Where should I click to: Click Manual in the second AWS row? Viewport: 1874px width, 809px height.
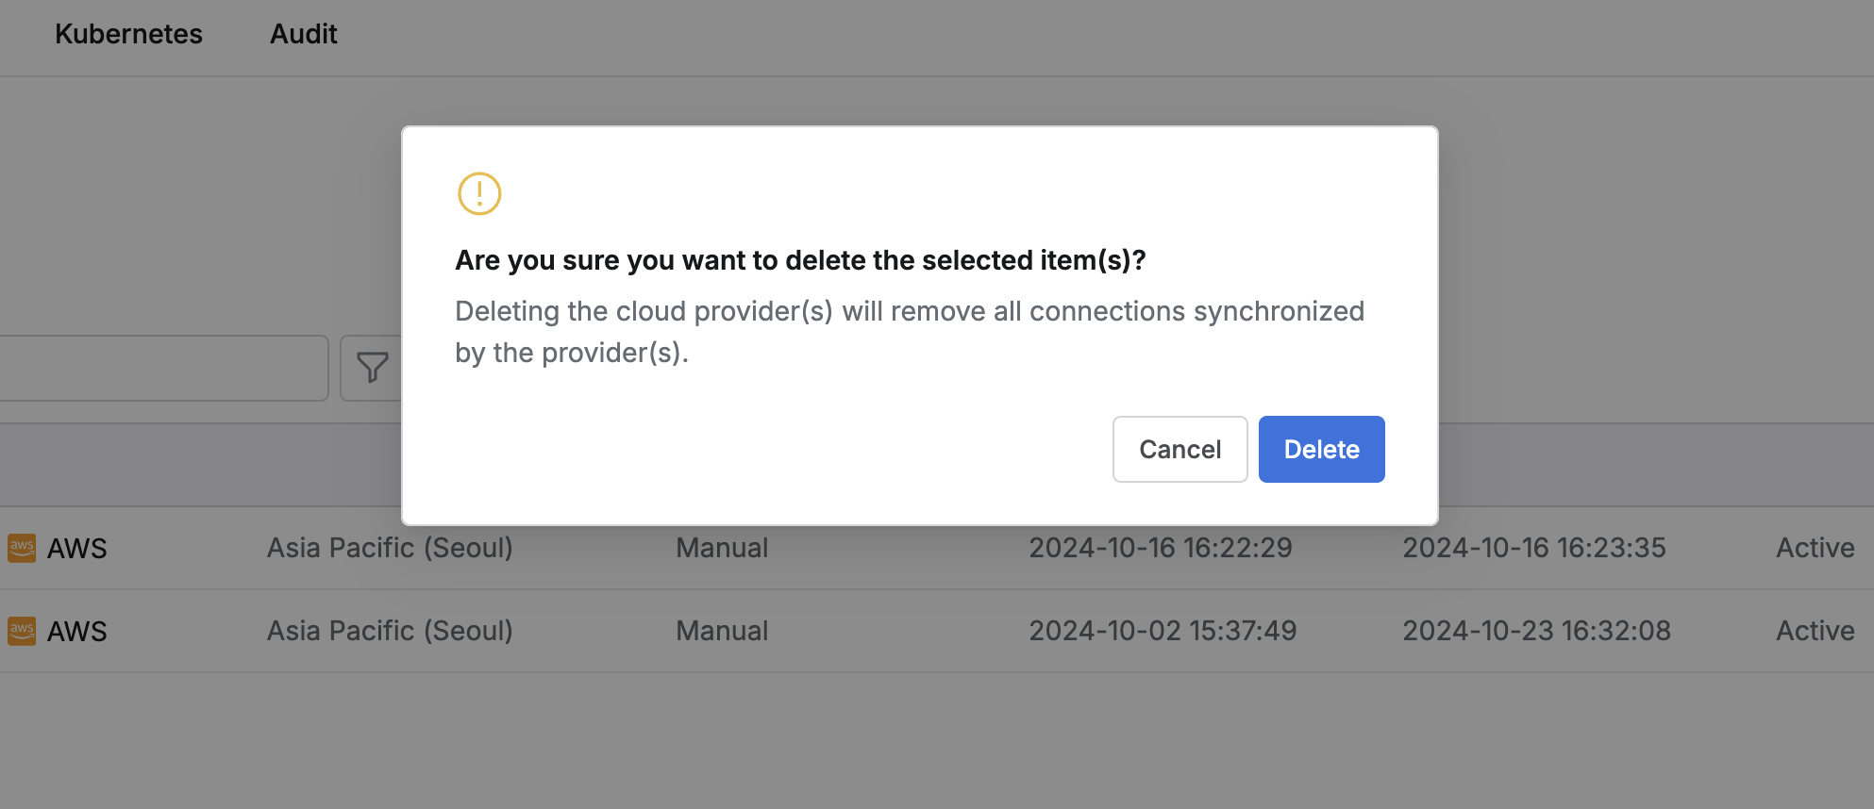[x=722, y=631]
